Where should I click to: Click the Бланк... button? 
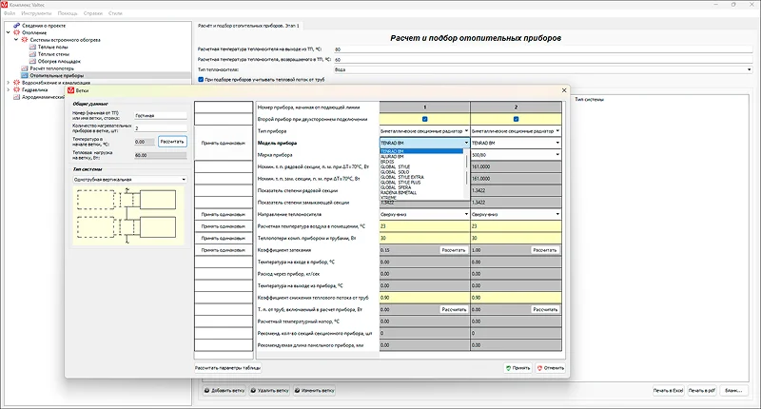(x=733, y=391)
